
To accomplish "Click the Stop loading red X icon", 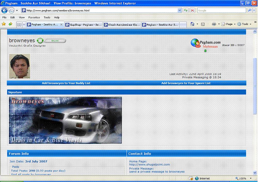I will click(192, 10).
